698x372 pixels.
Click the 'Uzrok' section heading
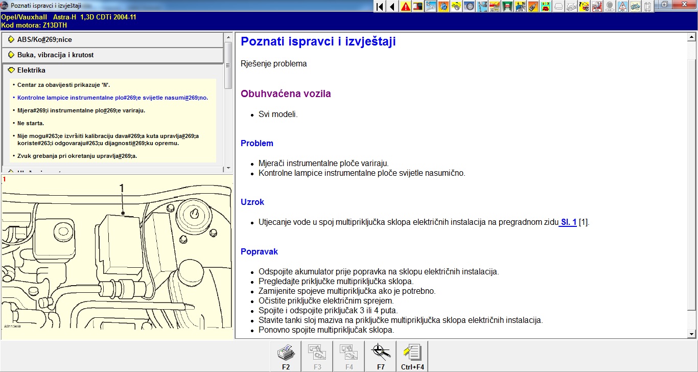252,202
